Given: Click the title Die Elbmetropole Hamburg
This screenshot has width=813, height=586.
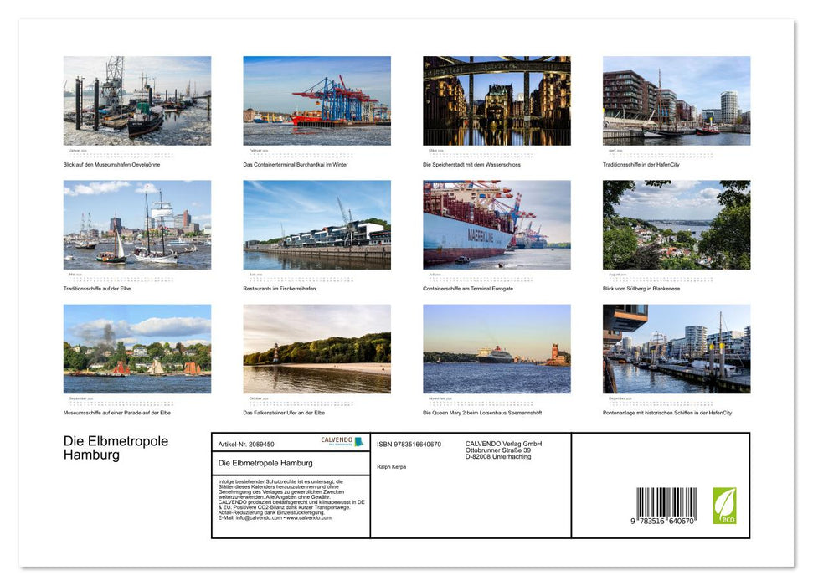Looking at the screenshot, I should 114,447.
